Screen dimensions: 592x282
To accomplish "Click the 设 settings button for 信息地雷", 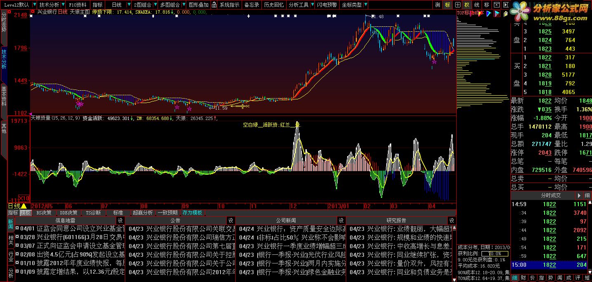I will pyautogui.click(x=120, y=221).
